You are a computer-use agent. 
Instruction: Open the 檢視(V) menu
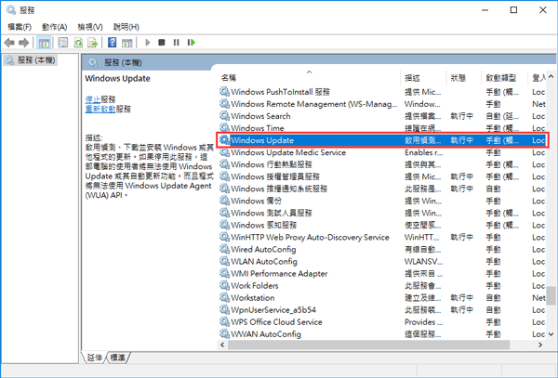tap(90, 27)
